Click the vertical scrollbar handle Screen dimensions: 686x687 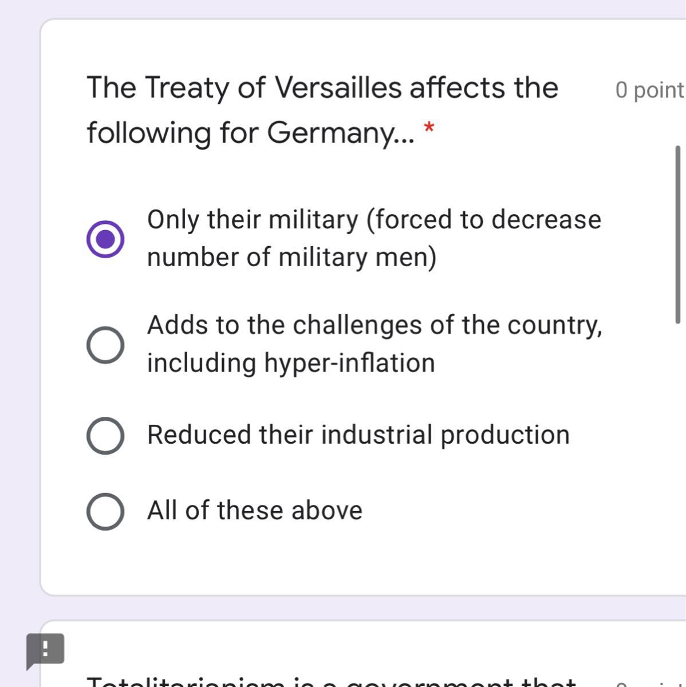678,235
